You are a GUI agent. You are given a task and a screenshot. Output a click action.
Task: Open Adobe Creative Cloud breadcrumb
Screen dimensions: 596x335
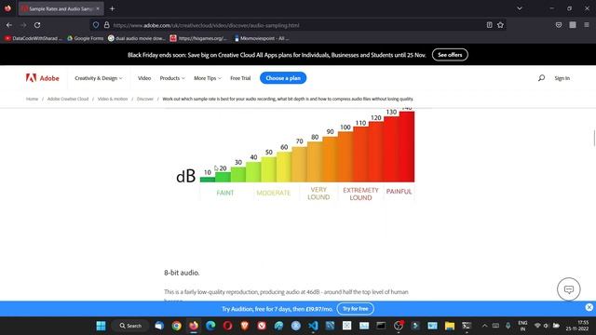[x=68, y=99]
